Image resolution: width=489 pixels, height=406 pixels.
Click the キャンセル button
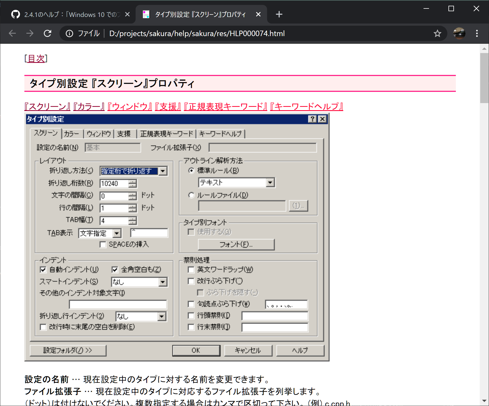pos(248,350)
